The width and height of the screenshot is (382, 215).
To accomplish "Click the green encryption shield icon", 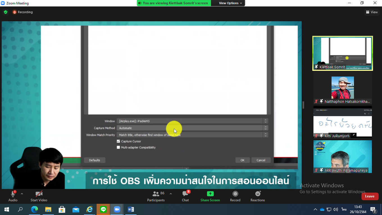I will click(6, 12).
